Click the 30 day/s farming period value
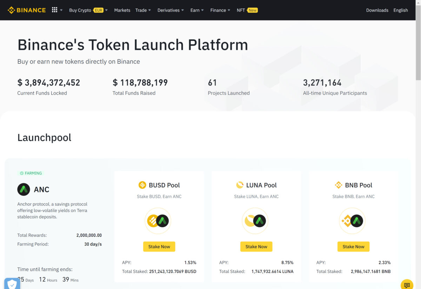Screen dimensions: 421x289 tap(93, 244)
